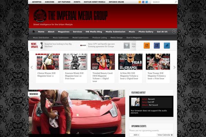Image resolution: width=206 pixels, height=137 pixels.
Task: Open Model Submission submenu link
Action: pyautogui.click(x=80, y=38)
